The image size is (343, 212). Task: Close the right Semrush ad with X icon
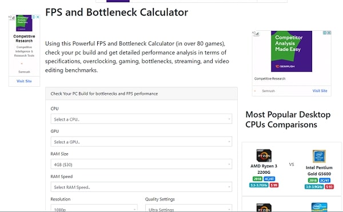329,33
